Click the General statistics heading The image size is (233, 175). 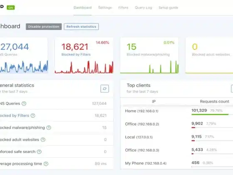(17, 85)
